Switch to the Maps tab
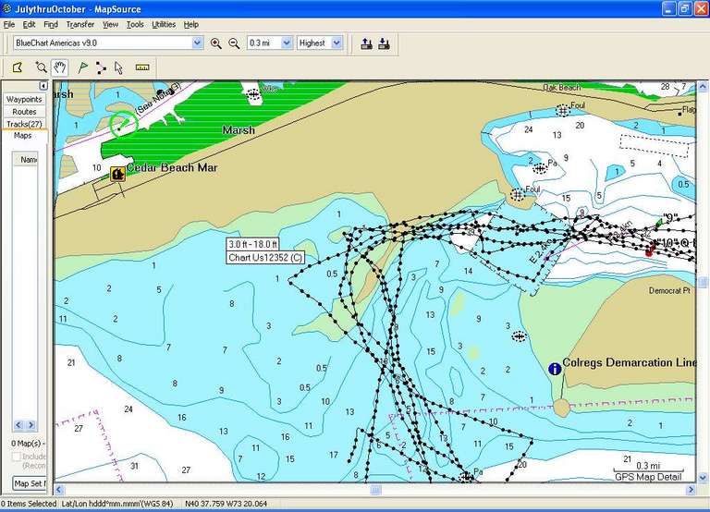The height and width of the screenshot is (512, 710). pyautogui.click(x=22, y=135)
